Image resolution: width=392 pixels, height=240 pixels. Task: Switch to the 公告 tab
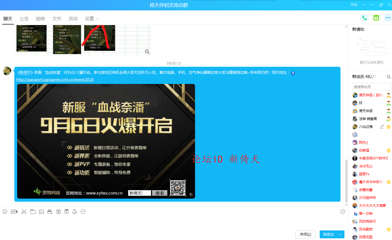coord(24,19)
